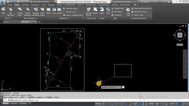Open new drawing tab with plus button
The width and height of the screenshot is (189, 106).
pos(39,22)
